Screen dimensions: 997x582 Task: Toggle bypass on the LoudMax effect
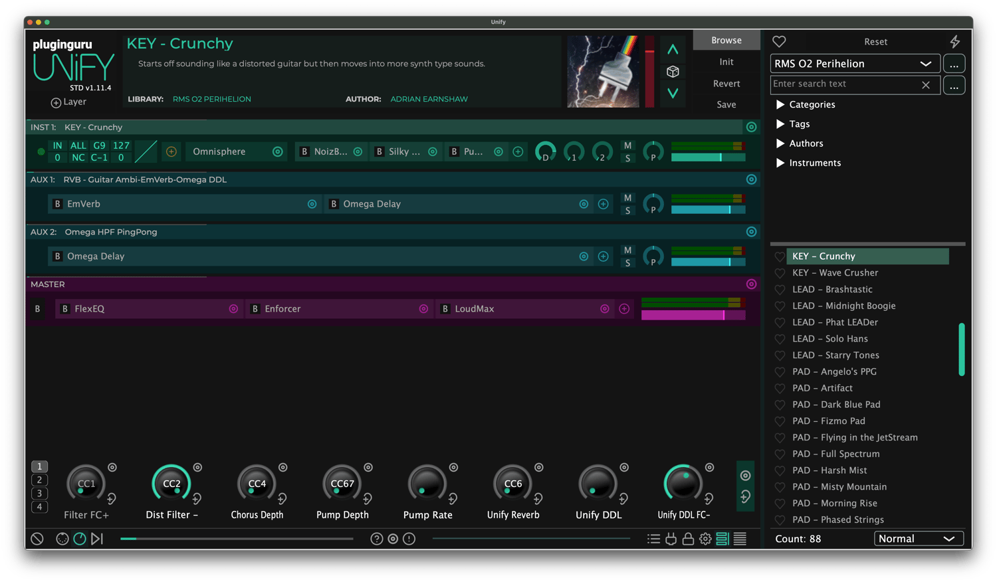click(445, 309)
